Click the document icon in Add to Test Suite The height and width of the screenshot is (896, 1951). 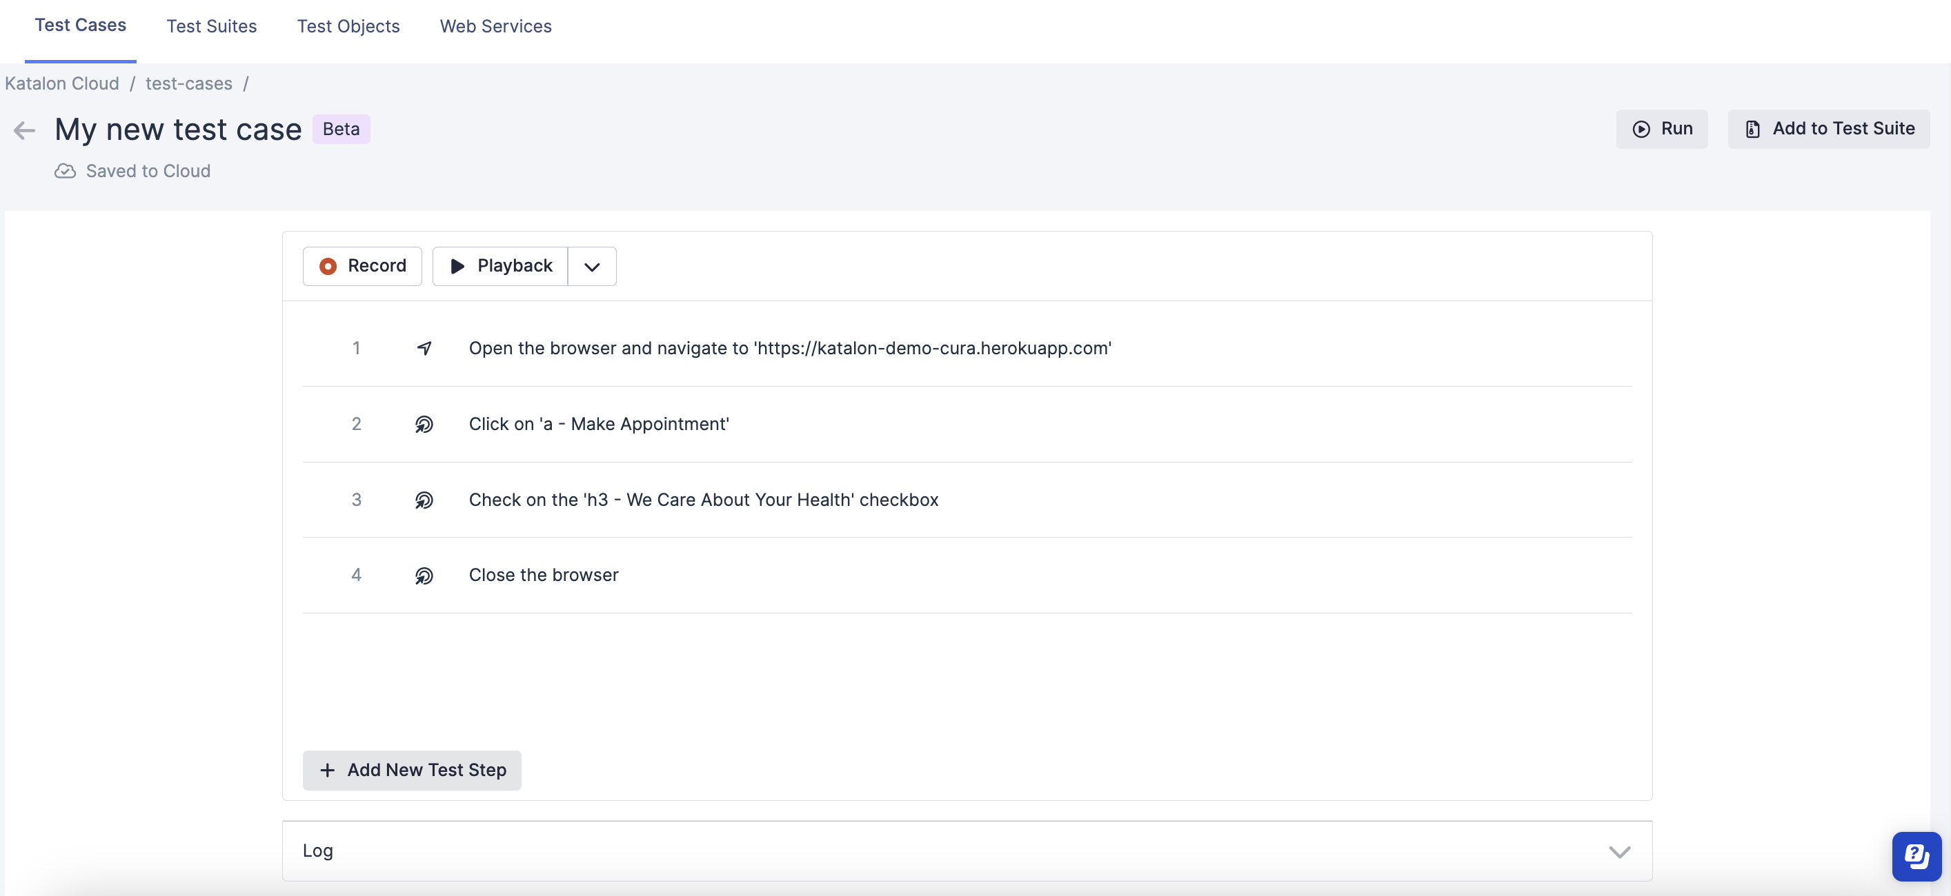pos(1752,130)
